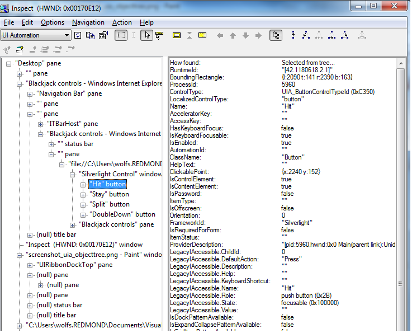
Task: Toggle the highlight rectangle button
Action: [121, 35]
